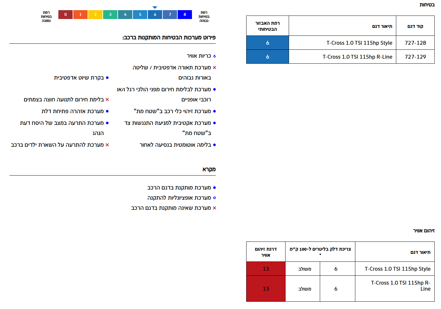
Task: Click the green 3 swatch on the safety scale
Action: (x=110, y=15)
